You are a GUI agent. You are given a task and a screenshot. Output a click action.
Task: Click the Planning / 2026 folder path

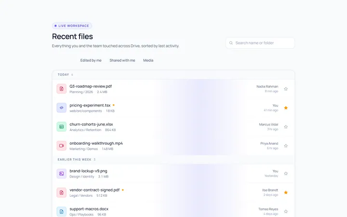[x=81, y=92]
